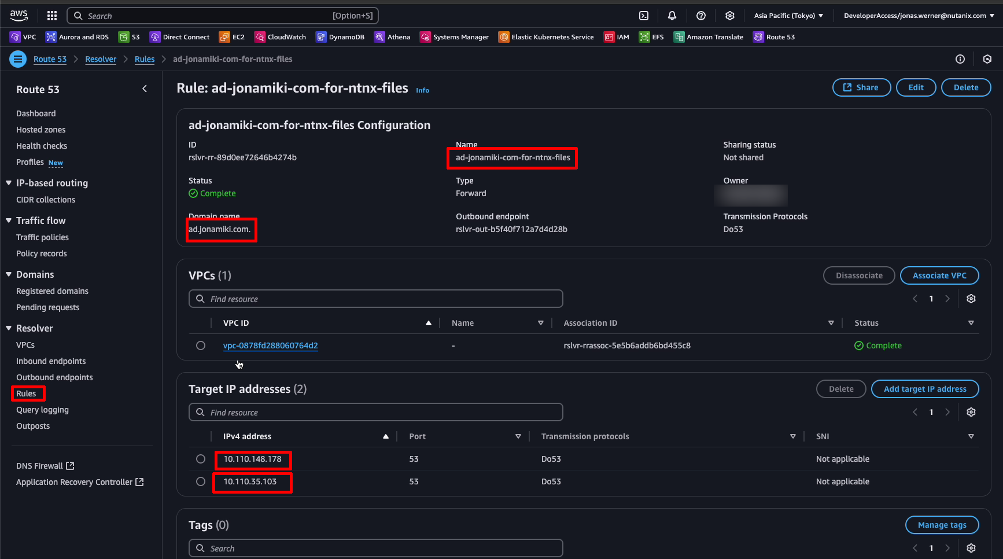
Task: Open the info panel icon at top right
Action: [960, 59]
